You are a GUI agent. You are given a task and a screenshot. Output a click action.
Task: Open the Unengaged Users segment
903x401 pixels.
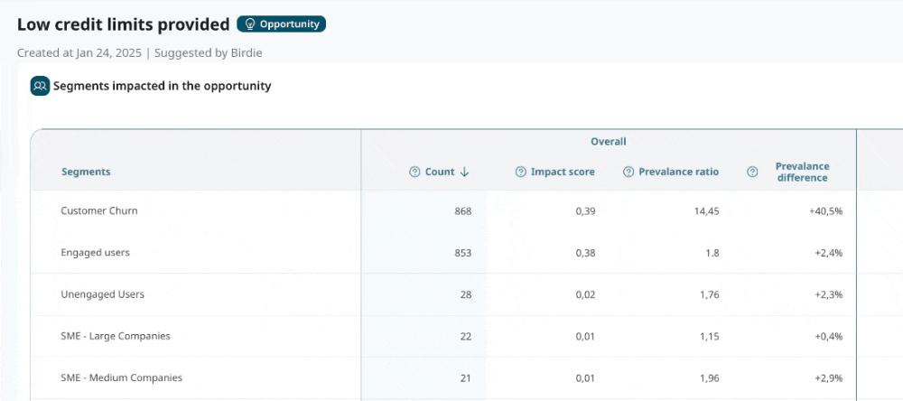coord(102,294)
